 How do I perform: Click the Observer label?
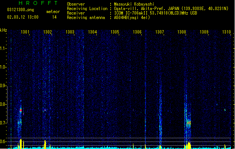76,4
